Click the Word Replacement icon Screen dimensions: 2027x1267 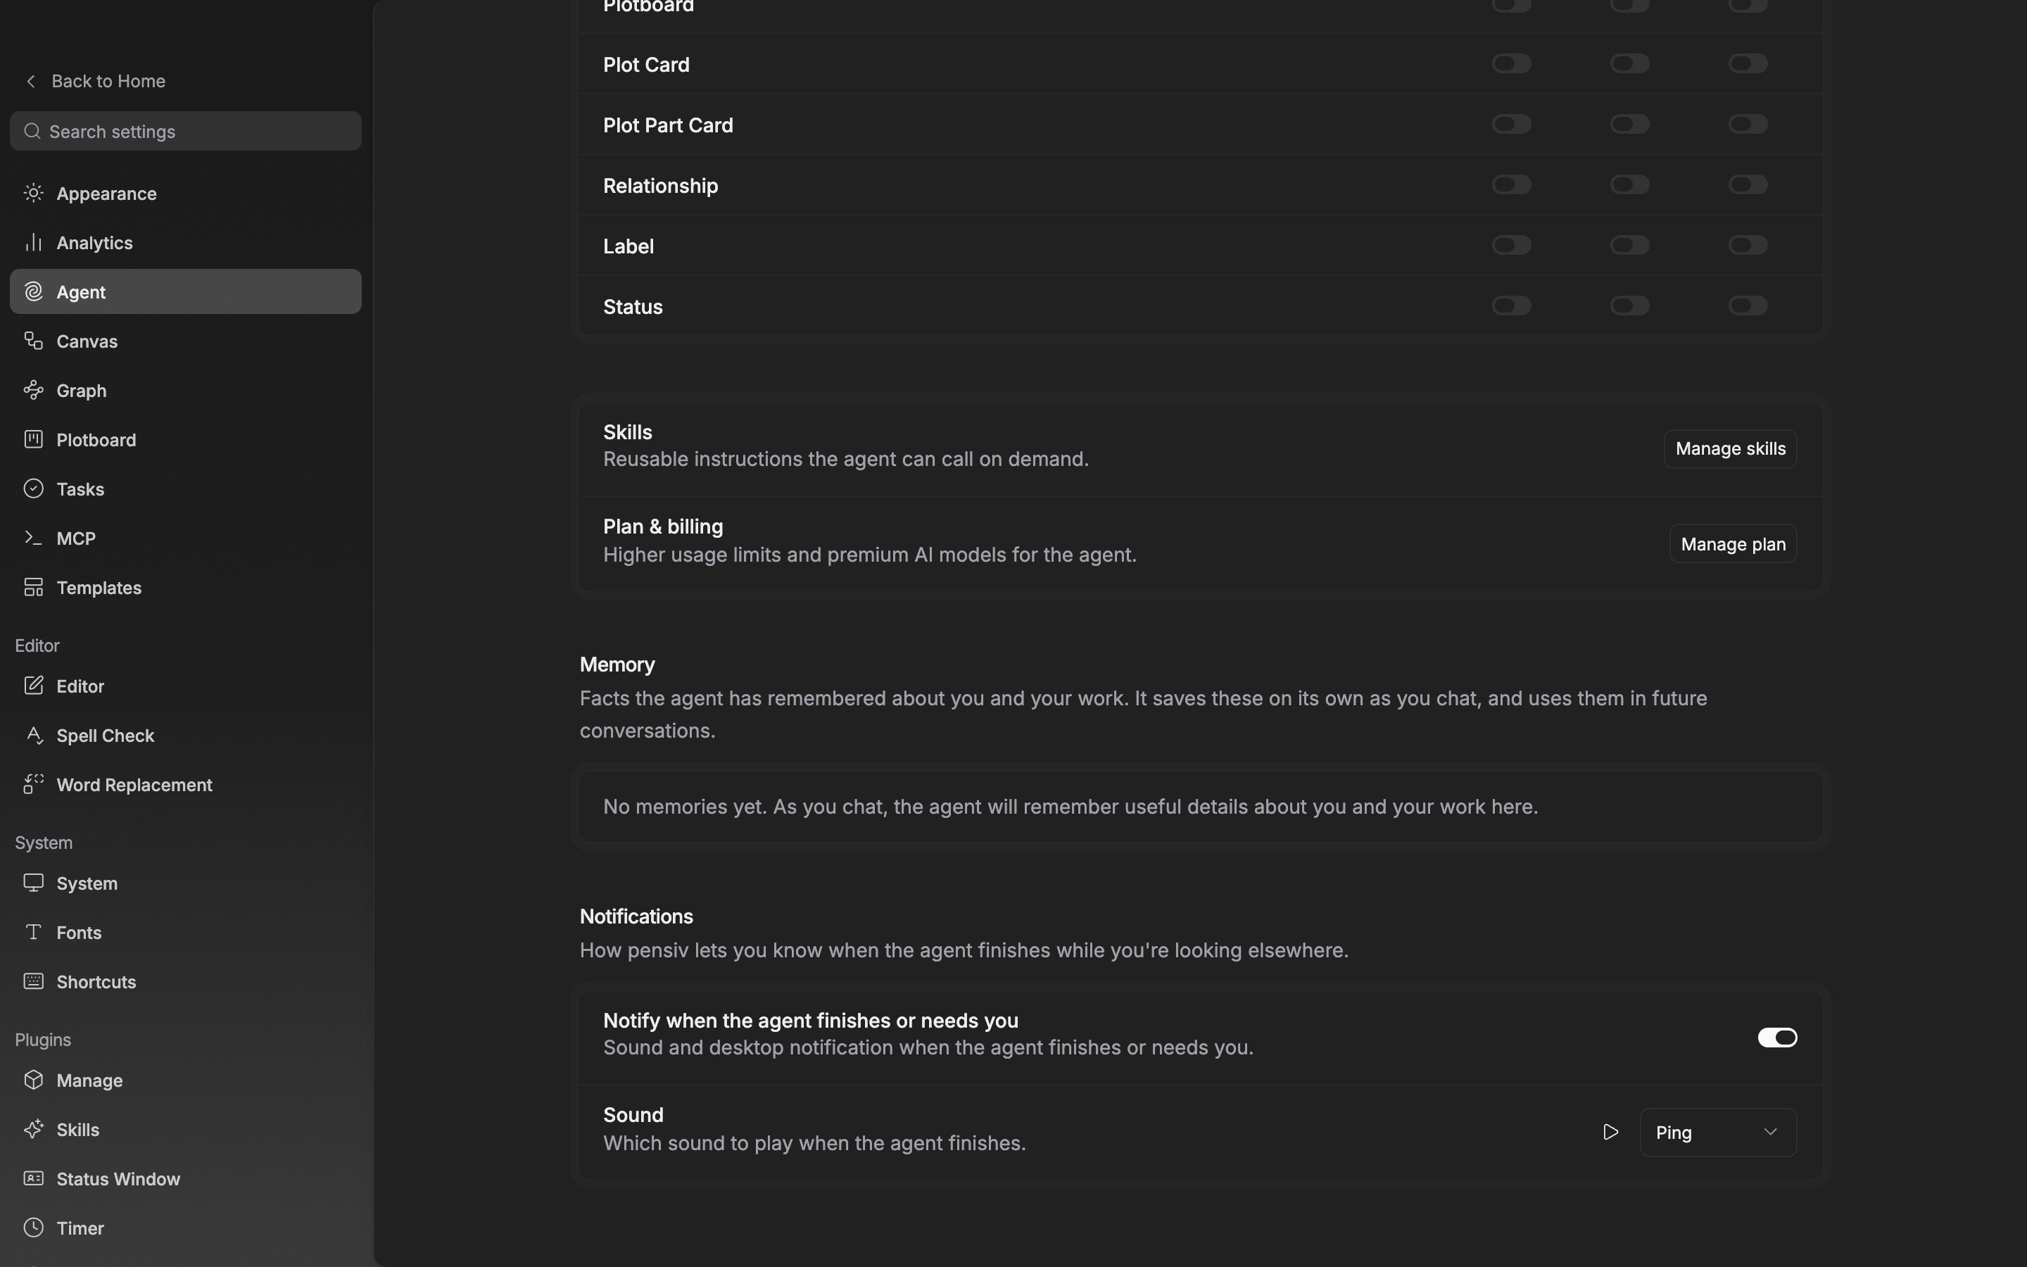point(34,785)
